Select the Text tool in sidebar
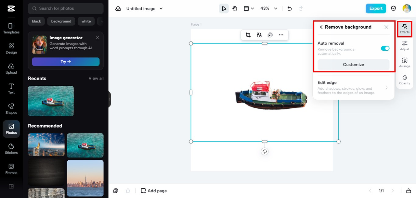This screenshot has height=198, width=416. coord(11,89)
